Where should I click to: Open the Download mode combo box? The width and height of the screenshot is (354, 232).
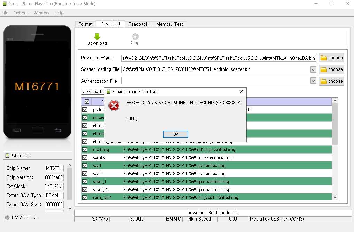93,92
